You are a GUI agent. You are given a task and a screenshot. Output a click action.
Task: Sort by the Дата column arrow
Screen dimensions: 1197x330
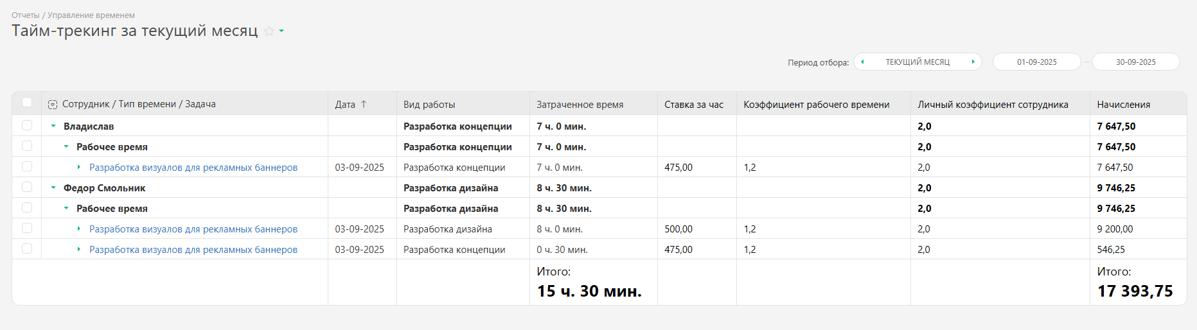coord(364,104)
